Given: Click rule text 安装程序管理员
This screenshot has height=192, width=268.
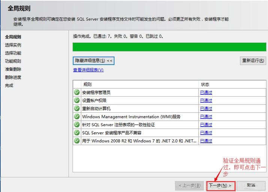Looking at the screenshot, I should click(96, 92).
